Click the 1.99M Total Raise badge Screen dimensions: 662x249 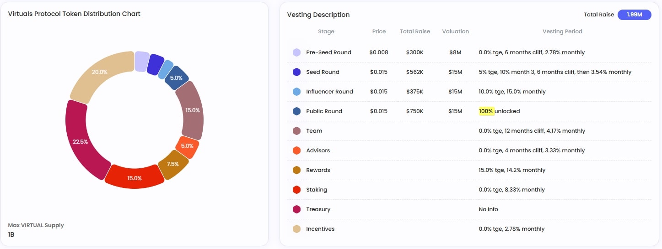click(634, 15)
